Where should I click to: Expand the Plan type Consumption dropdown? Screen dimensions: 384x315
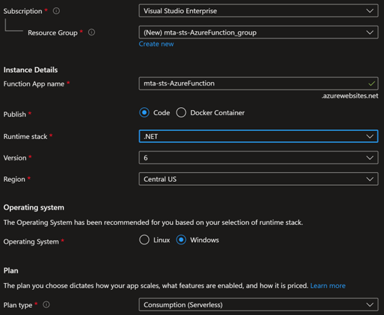point(259,305)
